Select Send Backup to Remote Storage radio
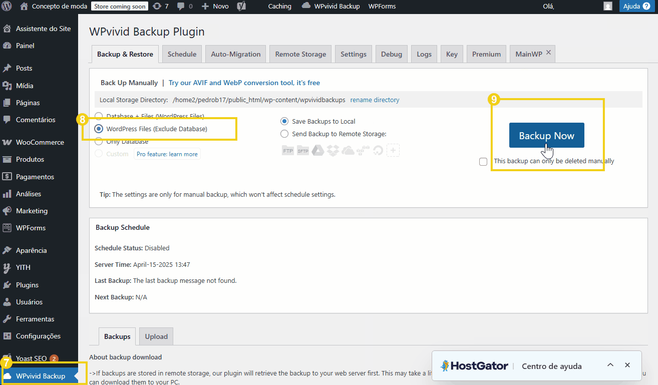Viewport: 658px width, 385px height. click(x=284, y=134)
